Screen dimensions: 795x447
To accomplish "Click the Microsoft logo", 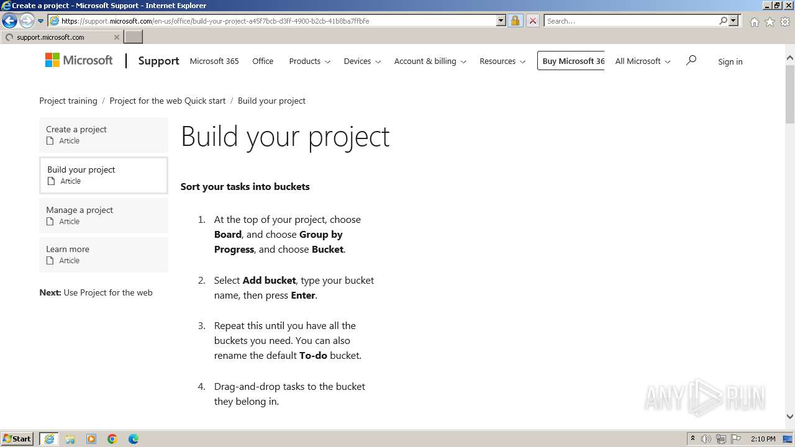I will [x=79, y=60].
